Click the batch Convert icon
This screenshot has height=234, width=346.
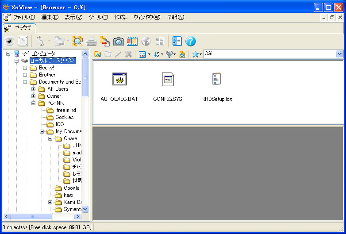point(104,41)
